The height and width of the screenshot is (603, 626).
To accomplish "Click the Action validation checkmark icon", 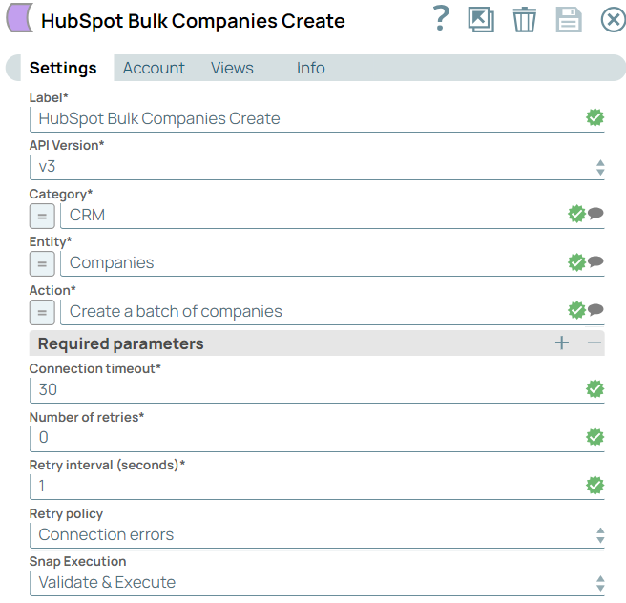I will tap(576, 310).
